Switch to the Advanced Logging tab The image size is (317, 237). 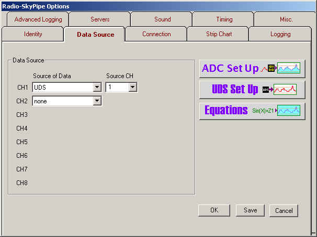coord(38,19)
